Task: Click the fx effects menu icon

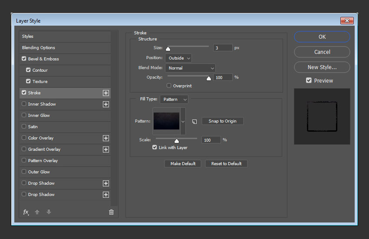Action: (x=26, y=212)
